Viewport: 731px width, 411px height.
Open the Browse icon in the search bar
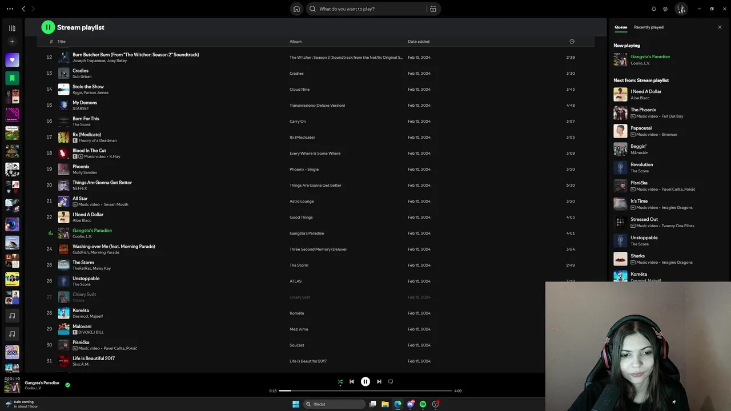[x=433, y=9]
